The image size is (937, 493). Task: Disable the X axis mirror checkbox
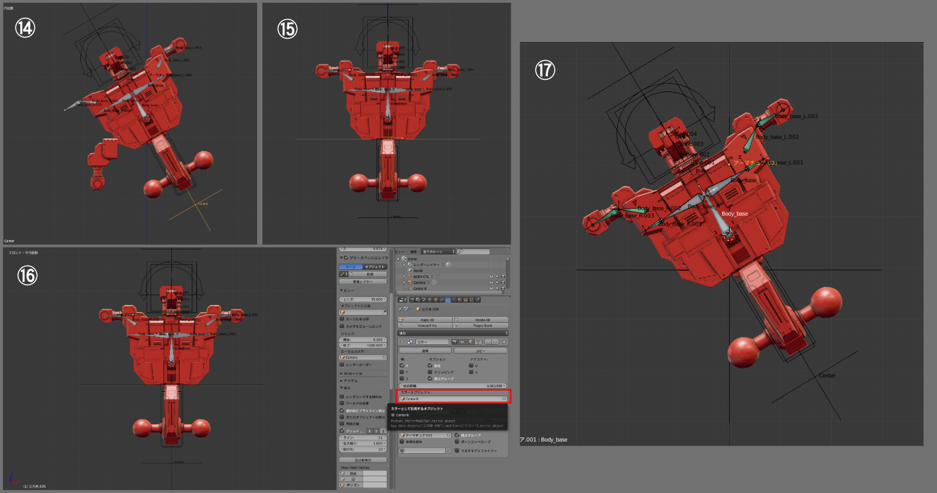coord(402,366)
